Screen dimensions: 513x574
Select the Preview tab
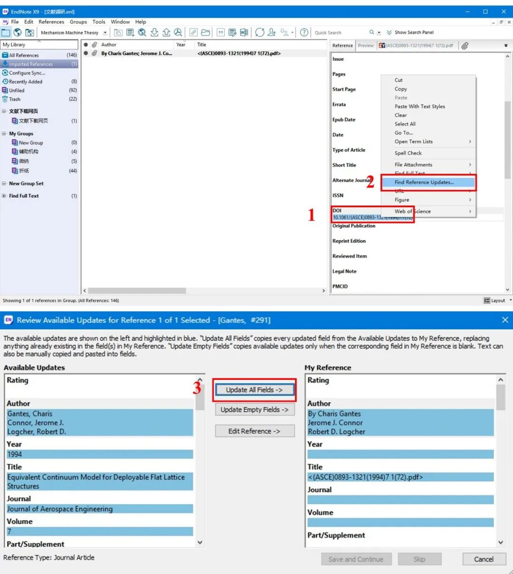[x=366, y=45]
